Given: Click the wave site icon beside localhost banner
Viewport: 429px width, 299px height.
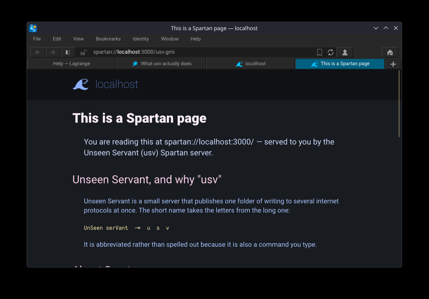Looking at the screenshot, I should click(x=81, y=84).
